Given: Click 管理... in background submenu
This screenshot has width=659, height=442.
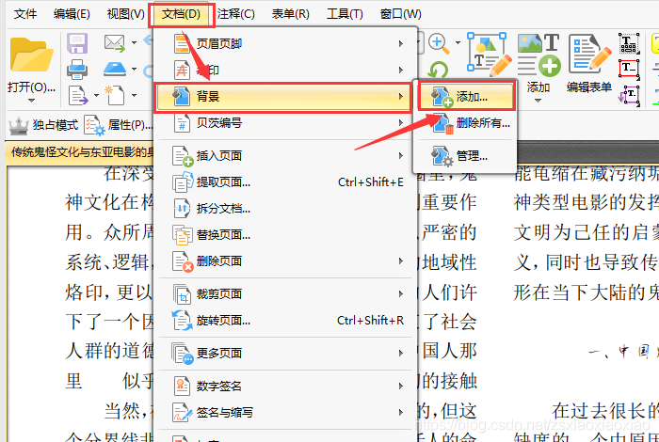Looking at the screenshot, I should pos(466,156).
